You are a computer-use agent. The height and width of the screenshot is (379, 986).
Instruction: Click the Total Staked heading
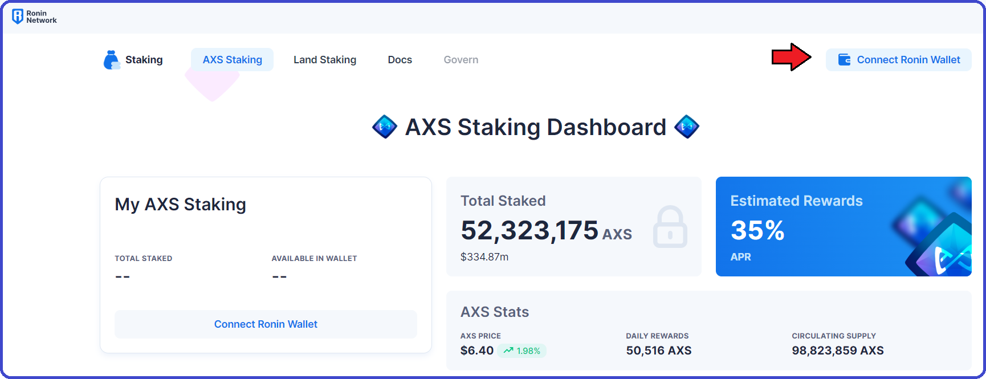tap(503, 201)
